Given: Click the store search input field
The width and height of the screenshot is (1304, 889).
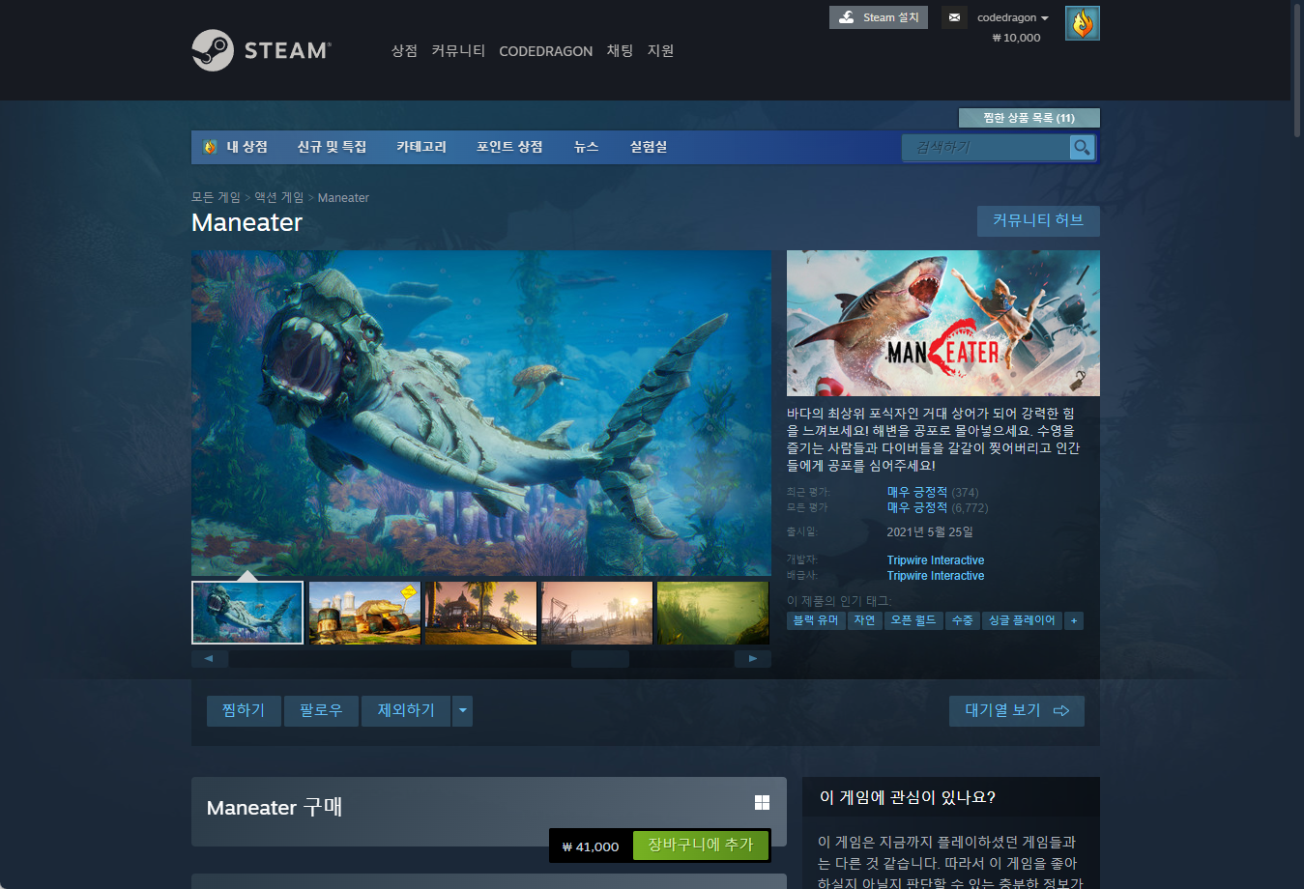Looking at the screenshot, I should click(986, 147).
